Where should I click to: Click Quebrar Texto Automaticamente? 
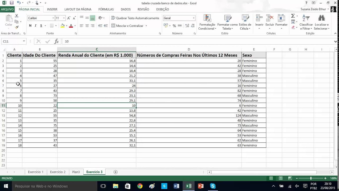pos(135,18)
